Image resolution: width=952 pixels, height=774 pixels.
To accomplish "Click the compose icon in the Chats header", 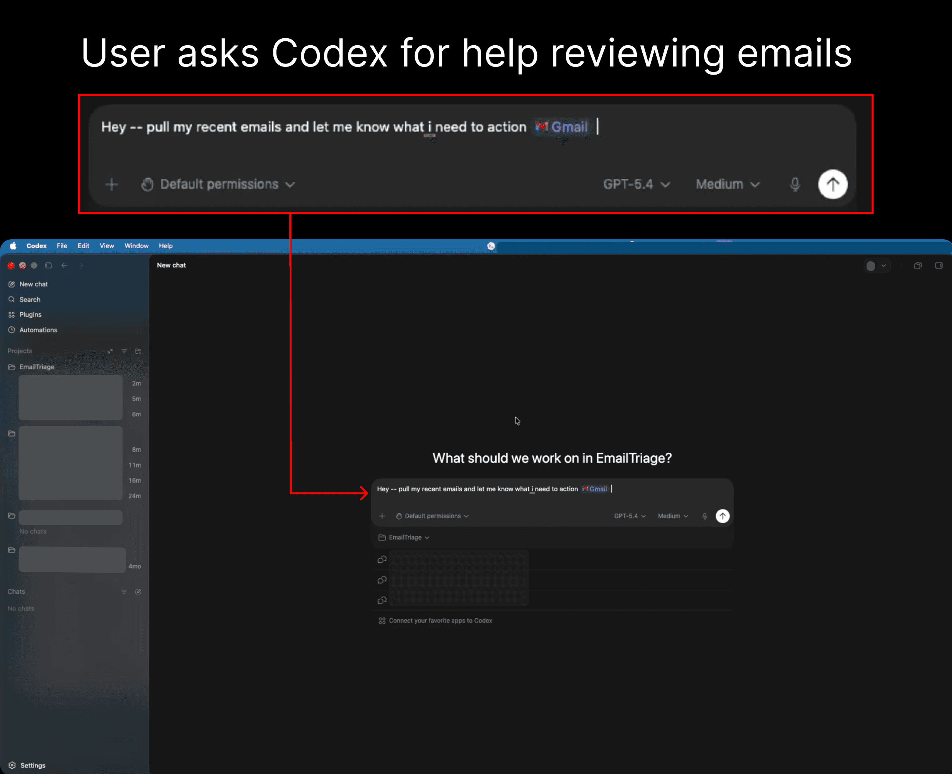I will pyautogui.click(x=138, y=592).
